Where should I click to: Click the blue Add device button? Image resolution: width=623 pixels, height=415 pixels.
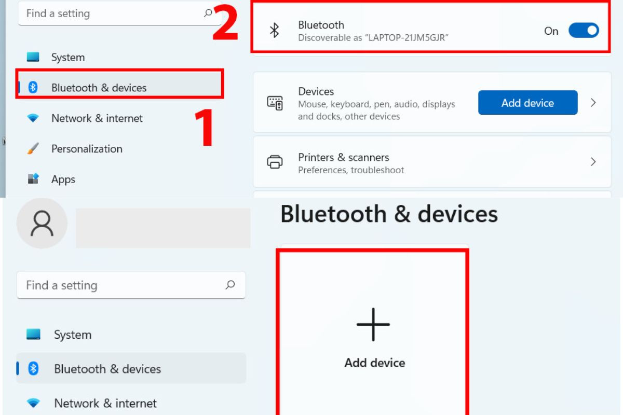pyautogui.click(x=527, y=103)
